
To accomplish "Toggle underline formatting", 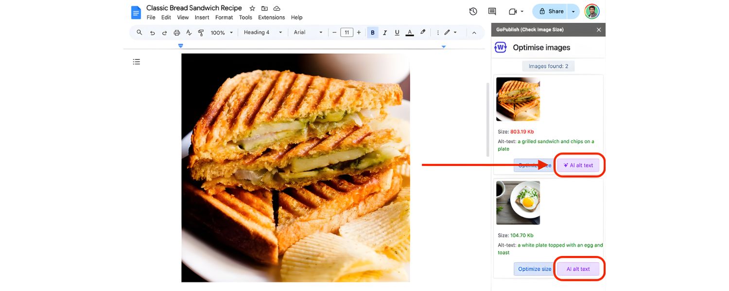I will [x=397, y=32].
